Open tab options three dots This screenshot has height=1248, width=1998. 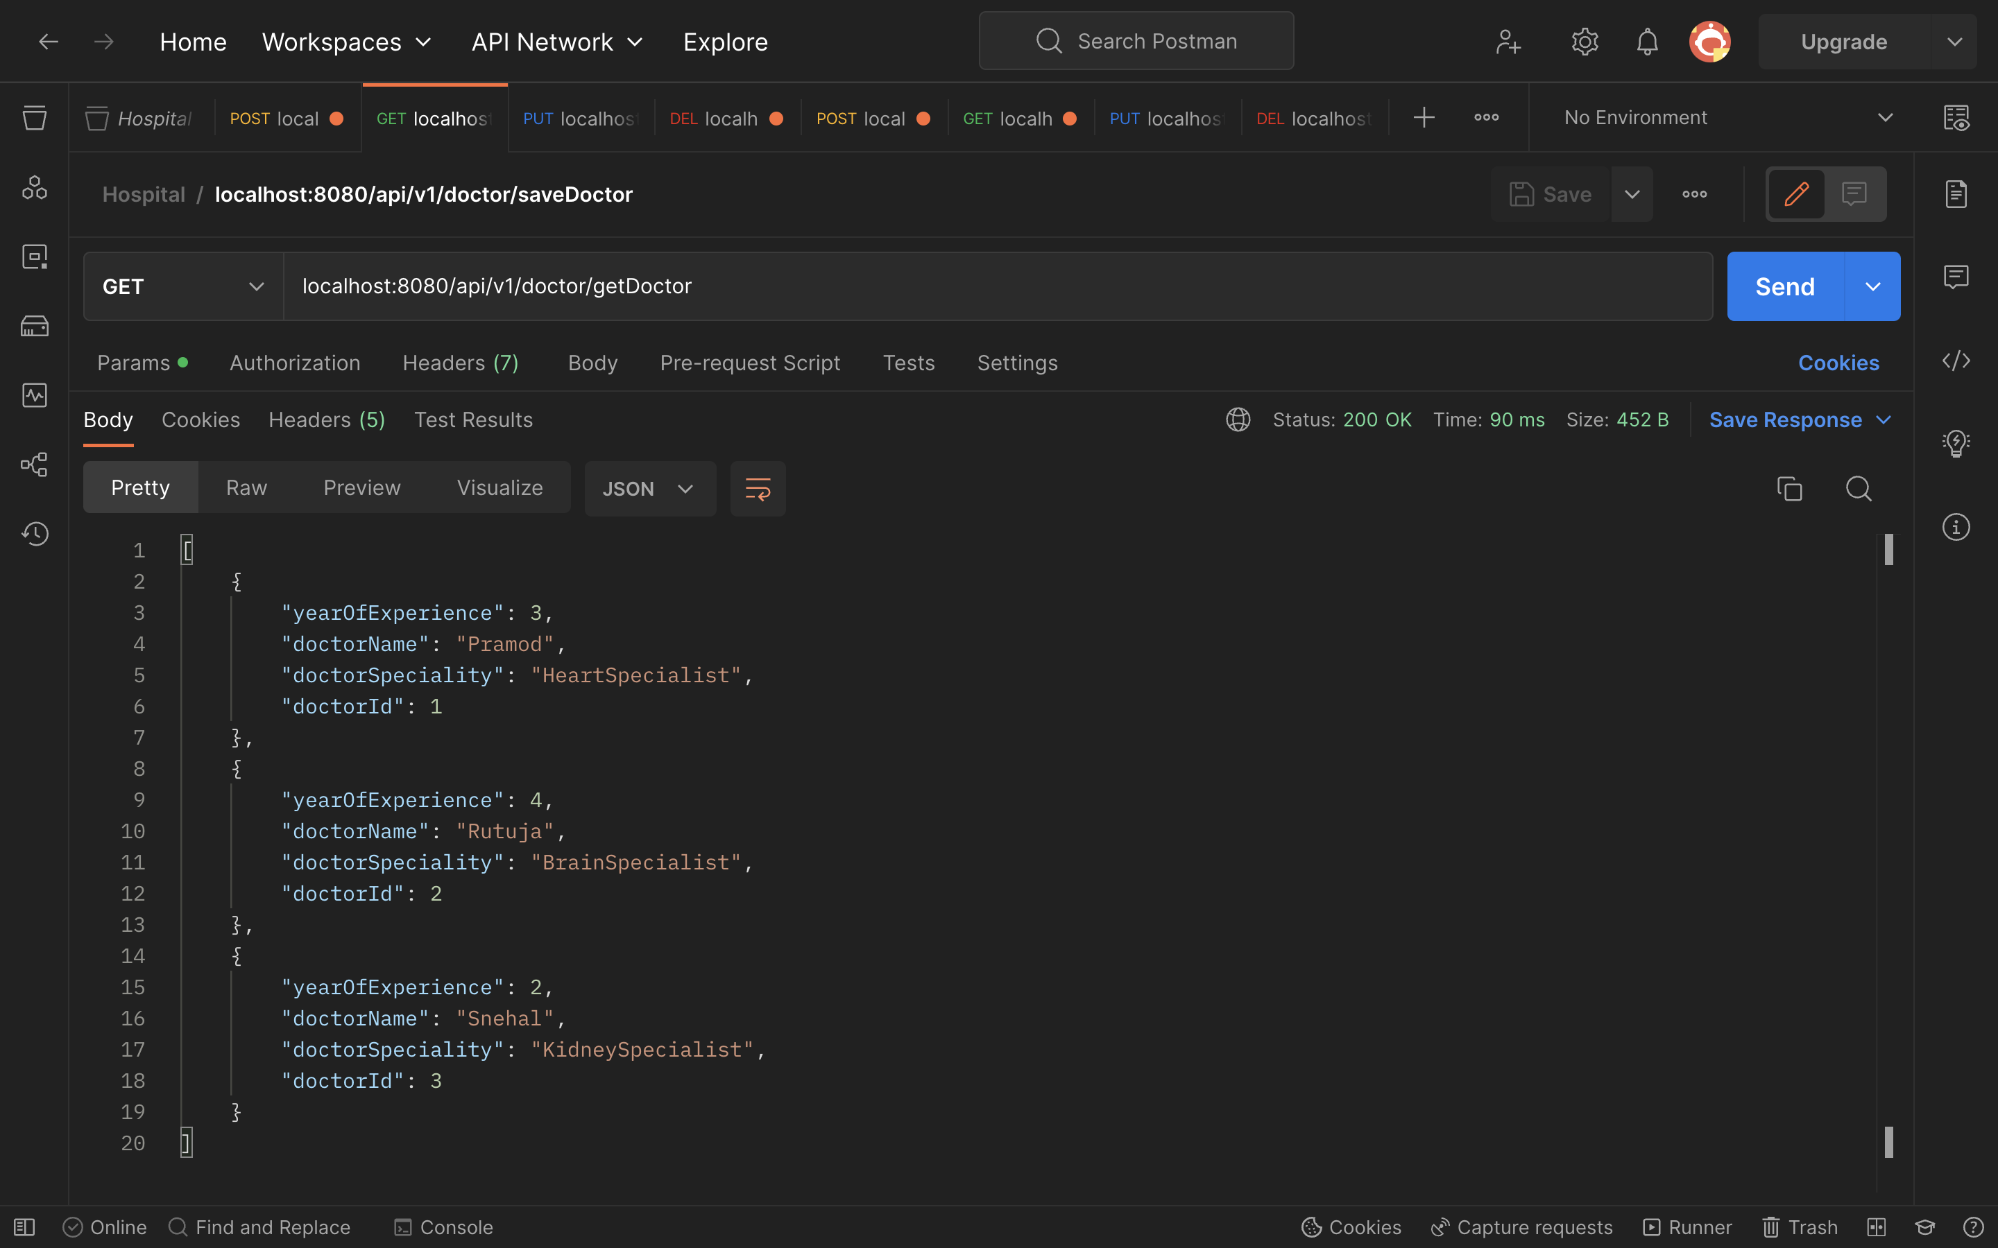click(1487, 118)
